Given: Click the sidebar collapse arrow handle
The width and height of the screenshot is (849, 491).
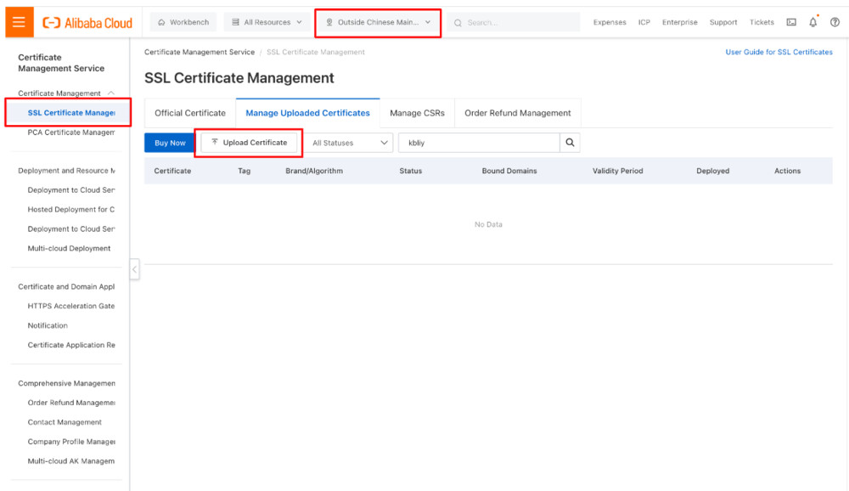Looking at the screenshot, I should [134, 268].
